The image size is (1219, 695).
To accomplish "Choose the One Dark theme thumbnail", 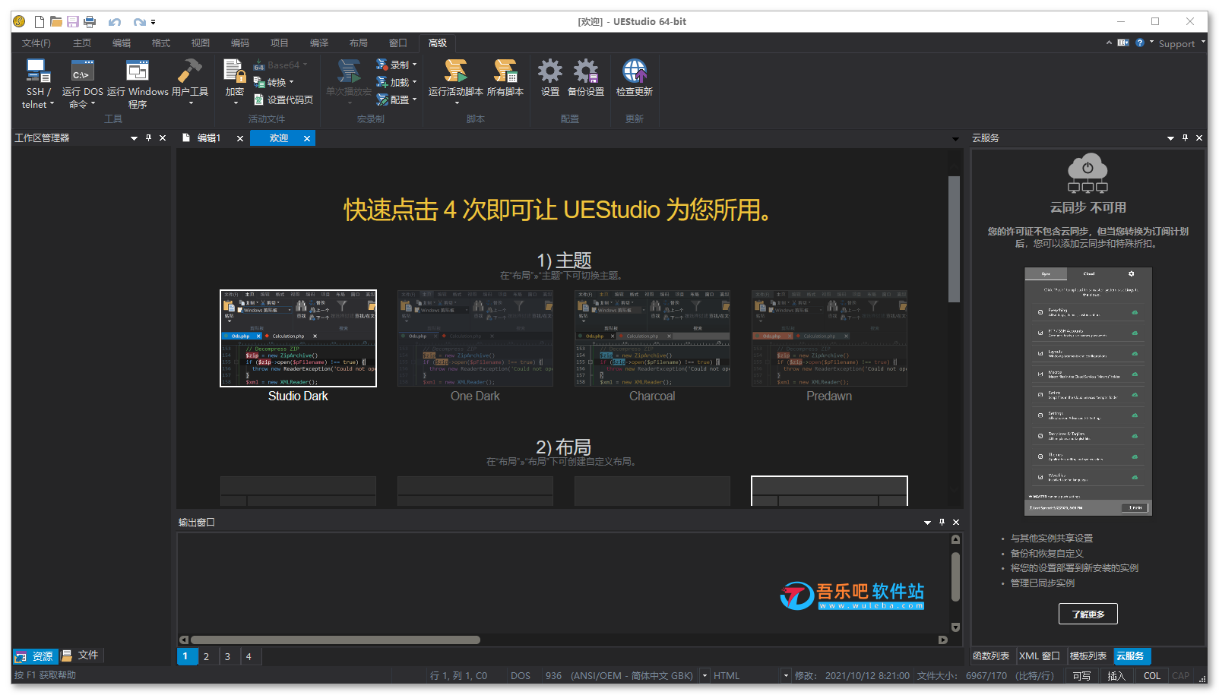I will [475, 338].
